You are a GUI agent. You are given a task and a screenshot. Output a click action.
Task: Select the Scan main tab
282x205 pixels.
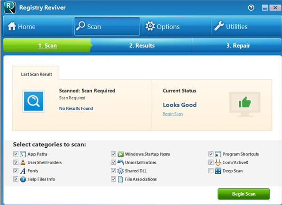point(107,26)
